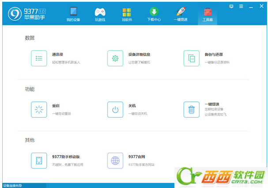
Task: Open the 下载中心 green download icon
Action: [154, 12]
